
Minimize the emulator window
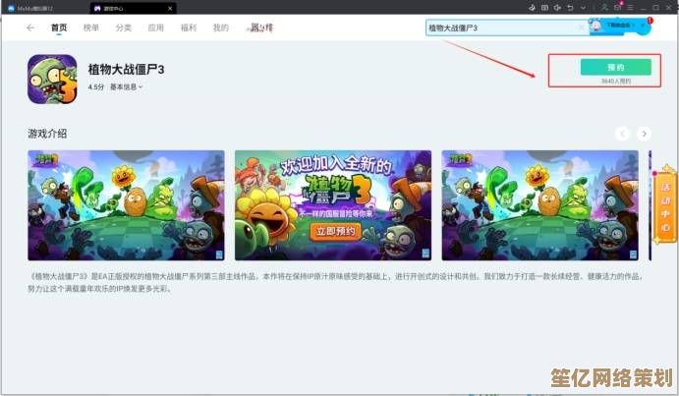(644, 8)
